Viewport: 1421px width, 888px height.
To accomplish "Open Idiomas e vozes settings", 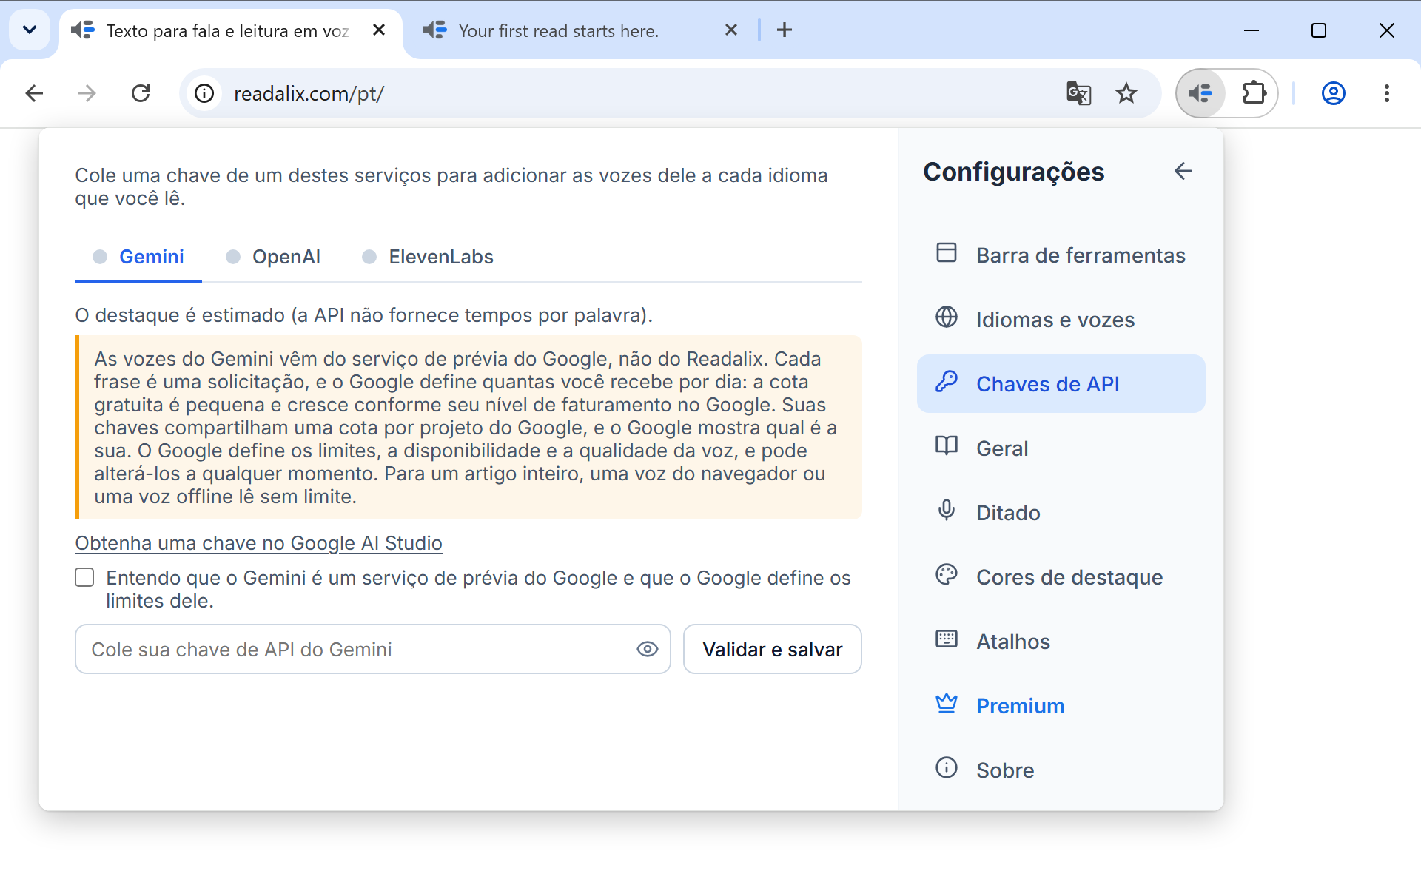I will [1061, 320].
